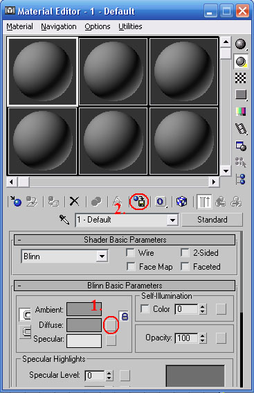
Task: Toggle the checkered Background icon
Action: pos(241,78)
